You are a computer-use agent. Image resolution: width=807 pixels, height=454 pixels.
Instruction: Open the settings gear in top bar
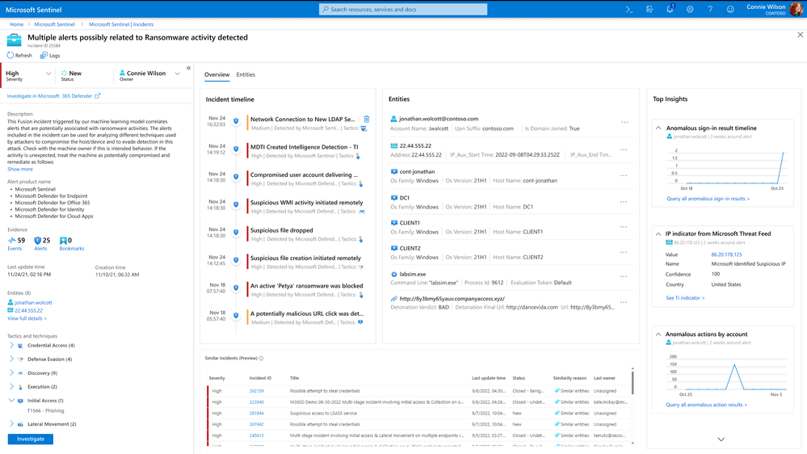(690, 9)
